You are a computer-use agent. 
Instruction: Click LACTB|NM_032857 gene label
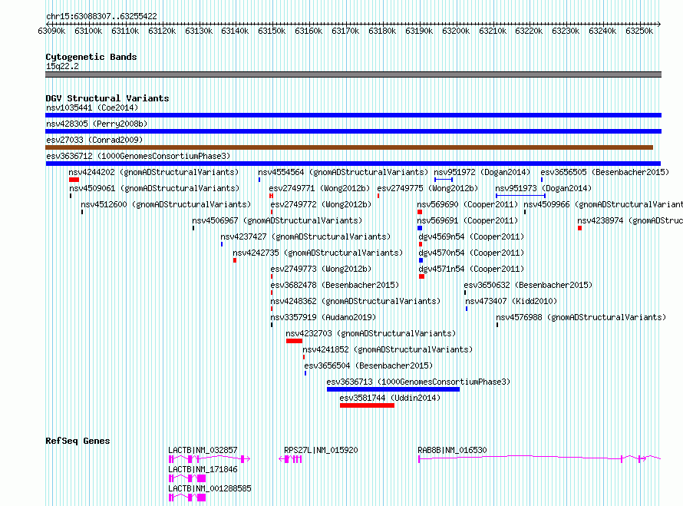(x=203, y=450)
